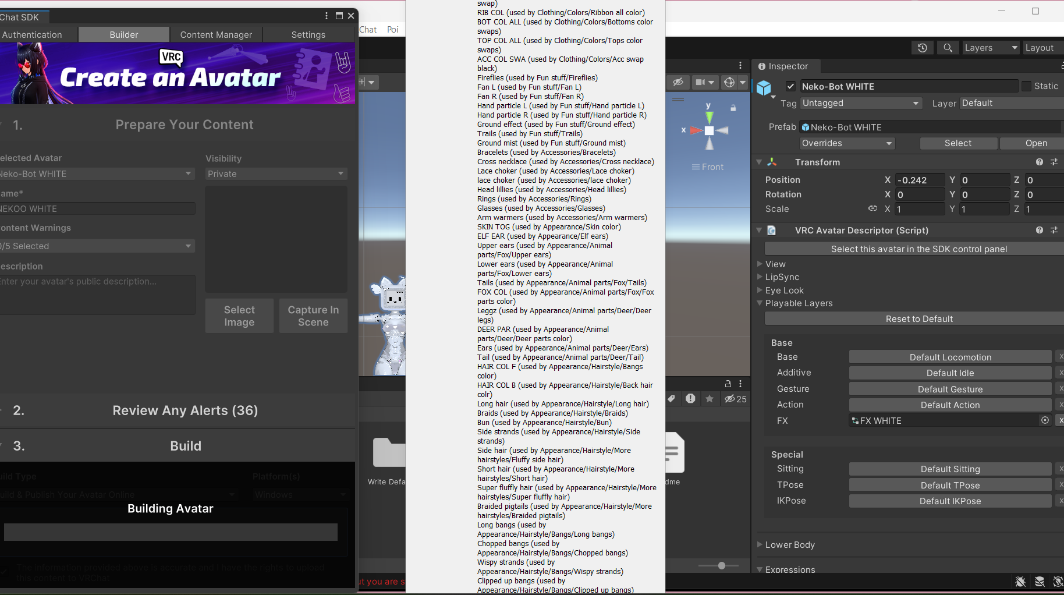This screenshot has width=1064, height=595.
Task: Click the avatar Name input field
Action: [97, 208]
